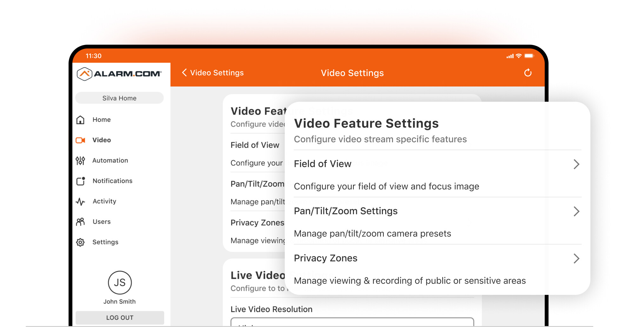Go back via Video Settings back arrow

184,73
